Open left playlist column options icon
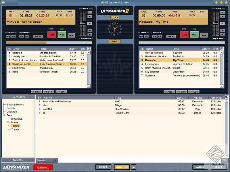This screenshot has width=230, height=172. 89,49
